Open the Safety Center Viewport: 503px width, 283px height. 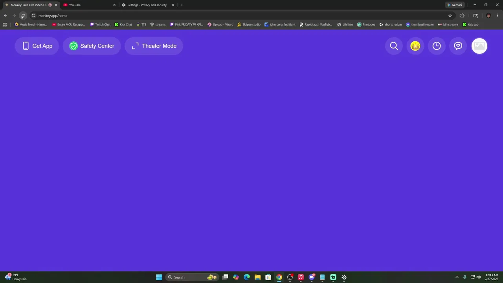[x=92, y=46]
